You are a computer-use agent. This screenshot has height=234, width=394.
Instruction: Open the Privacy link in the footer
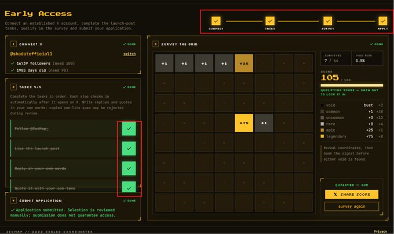380,231
